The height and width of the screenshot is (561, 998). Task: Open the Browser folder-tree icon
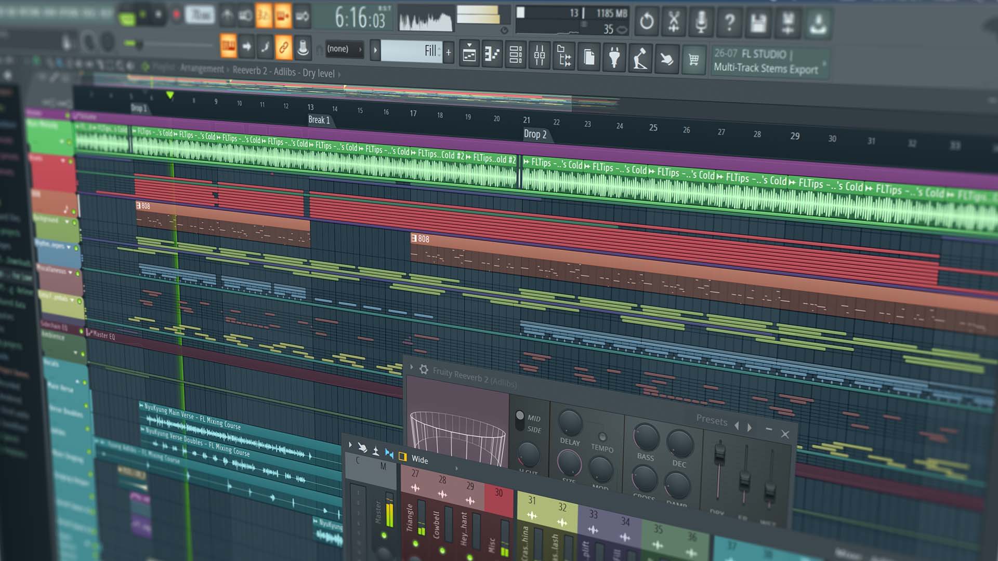point(563,56)
